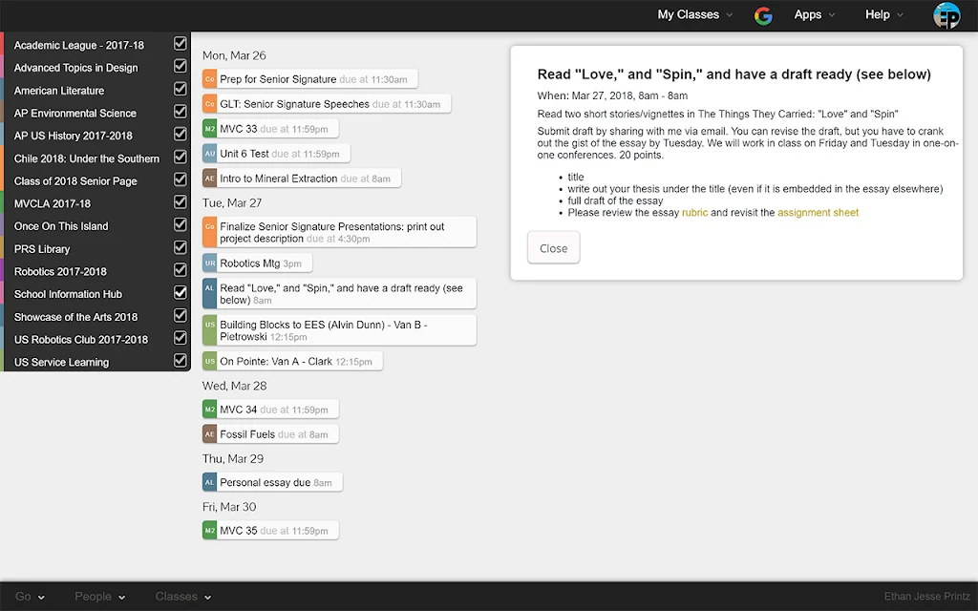The image size is (978, 611).
Task: Toggle the AP Environmental Science checkbox
Action: pyautogui.click(x=181, y=112)
